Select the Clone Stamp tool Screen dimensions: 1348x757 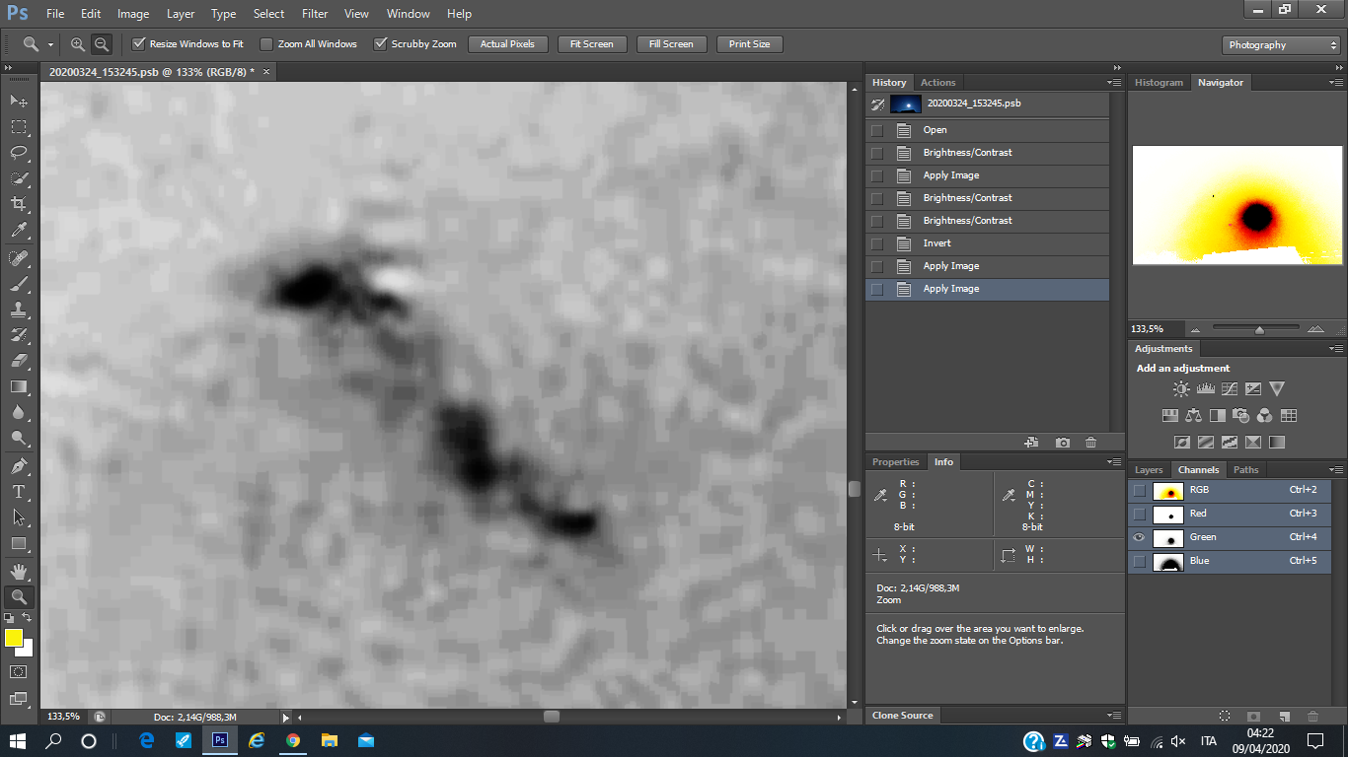(19, 309)
